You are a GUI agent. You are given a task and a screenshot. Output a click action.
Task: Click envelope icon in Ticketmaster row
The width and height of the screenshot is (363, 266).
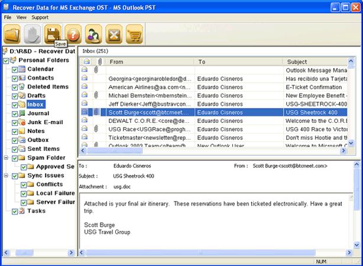(85, 137)
